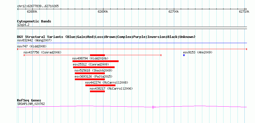Click the blue nsv832442 gain line

(x=132, y=43)
